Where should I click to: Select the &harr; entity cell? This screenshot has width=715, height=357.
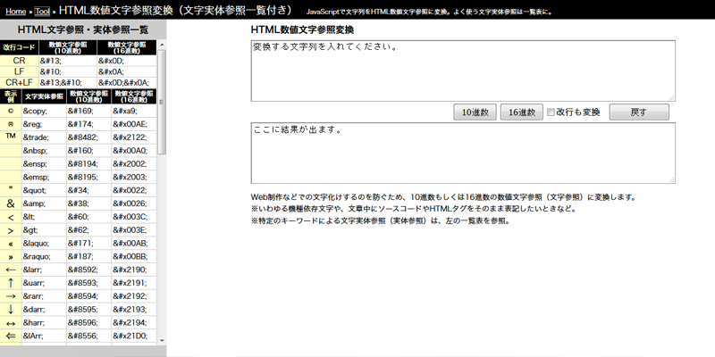coord(44,322)
